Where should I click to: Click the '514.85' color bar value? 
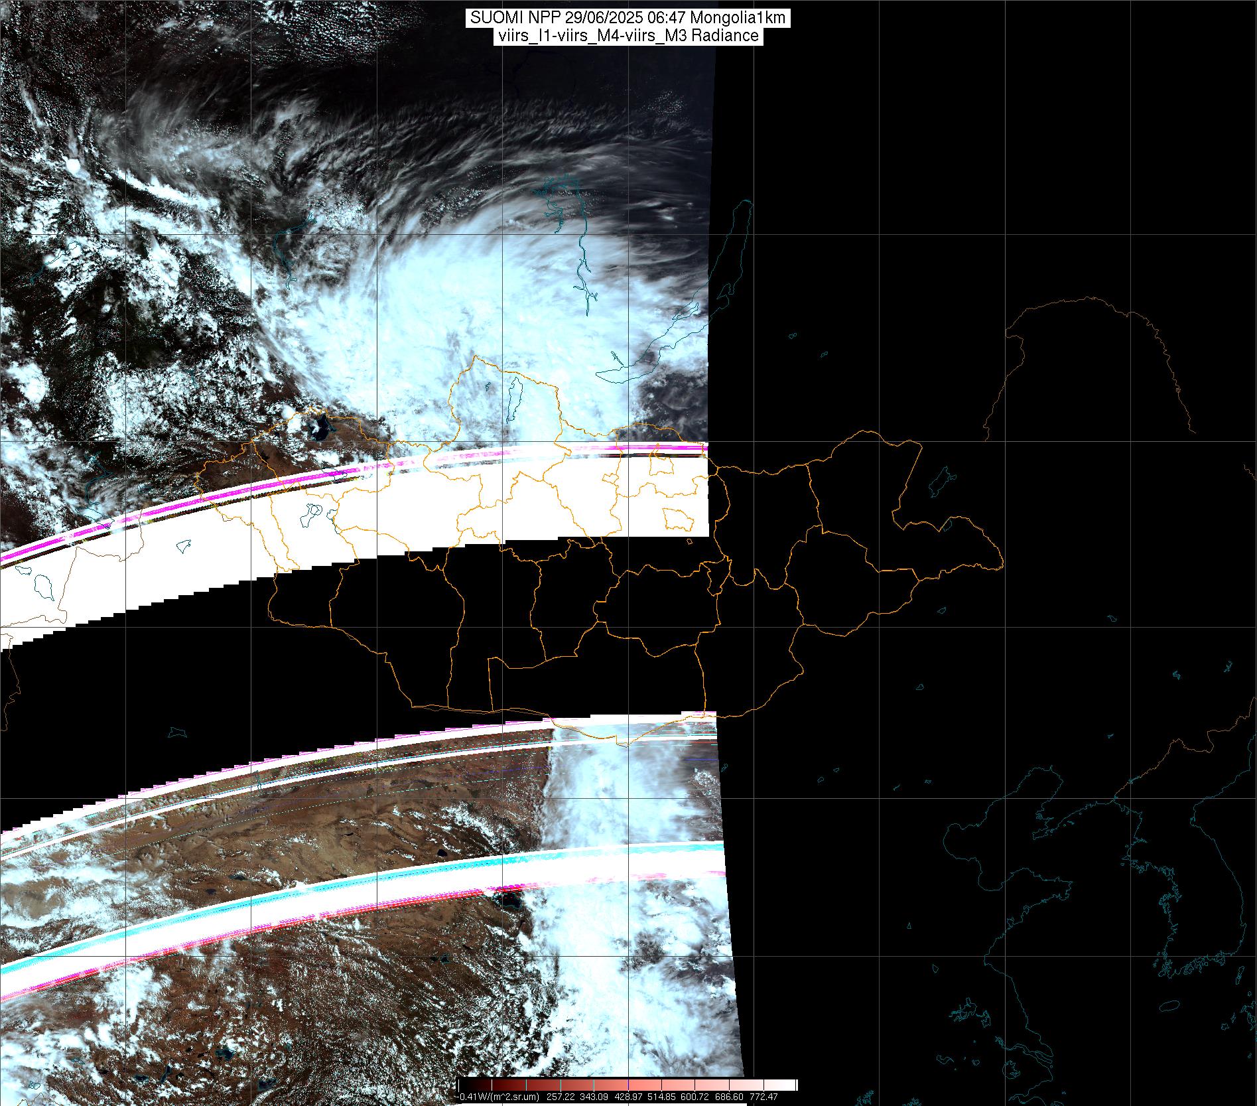tap(661, 1097)
